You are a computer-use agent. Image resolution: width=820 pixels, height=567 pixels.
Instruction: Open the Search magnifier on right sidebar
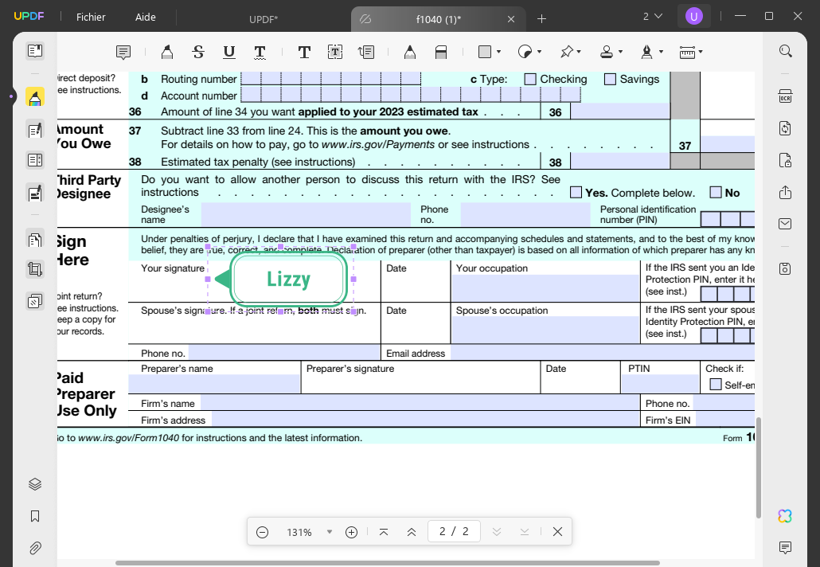point(785,51)
